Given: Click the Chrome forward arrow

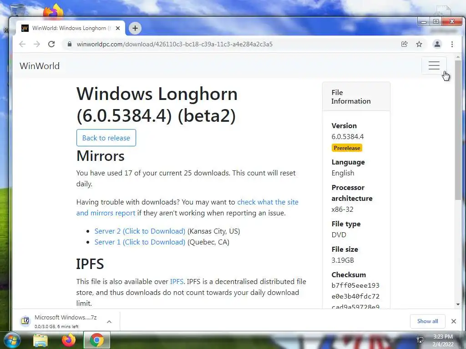Looking at the screenshot, I should coord(36,44).
